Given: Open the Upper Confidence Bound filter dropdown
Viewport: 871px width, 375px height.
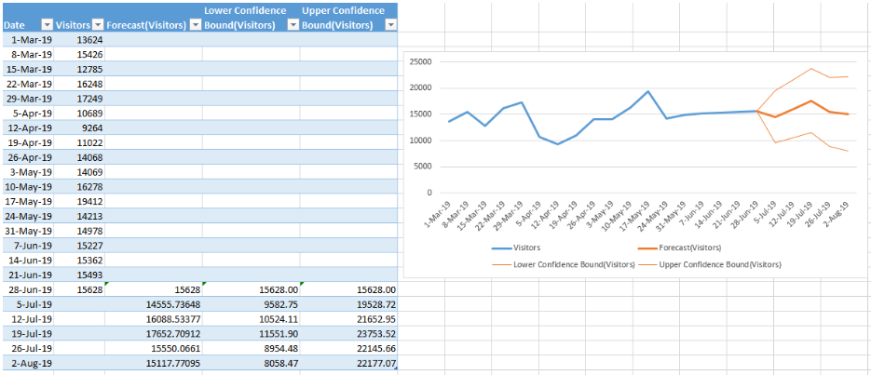Looking at the screenshot, I should 391,25.
